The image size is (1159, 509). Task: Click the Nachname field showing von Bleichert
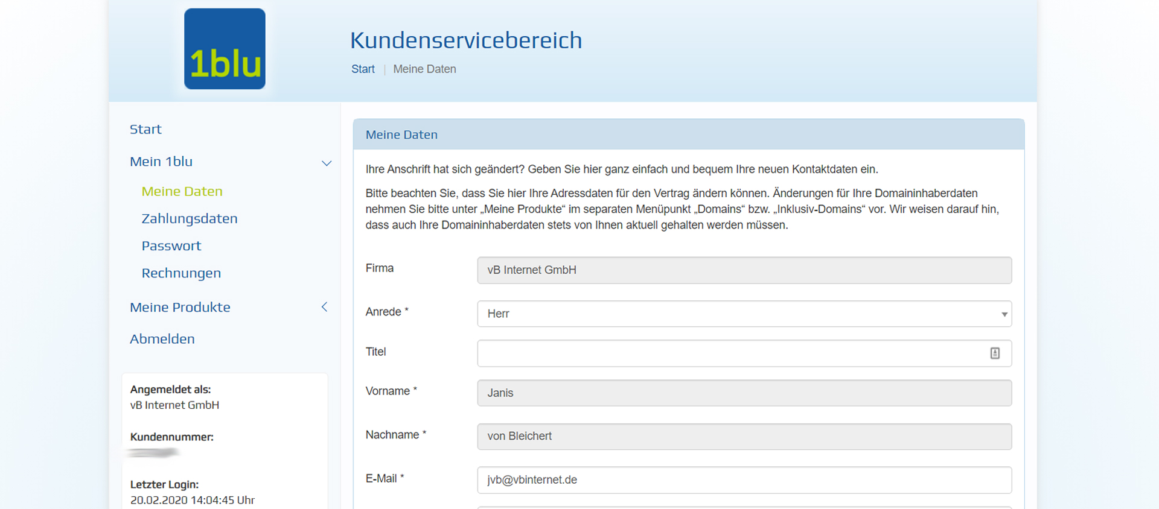click(744, 437)
